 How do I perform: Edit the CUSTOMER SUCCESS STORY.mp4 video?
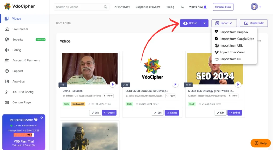[x=158, y=113]
